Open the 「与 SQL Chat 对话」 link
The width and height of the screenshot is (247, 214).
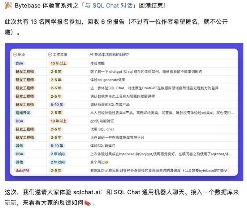(x=109, y=5)
